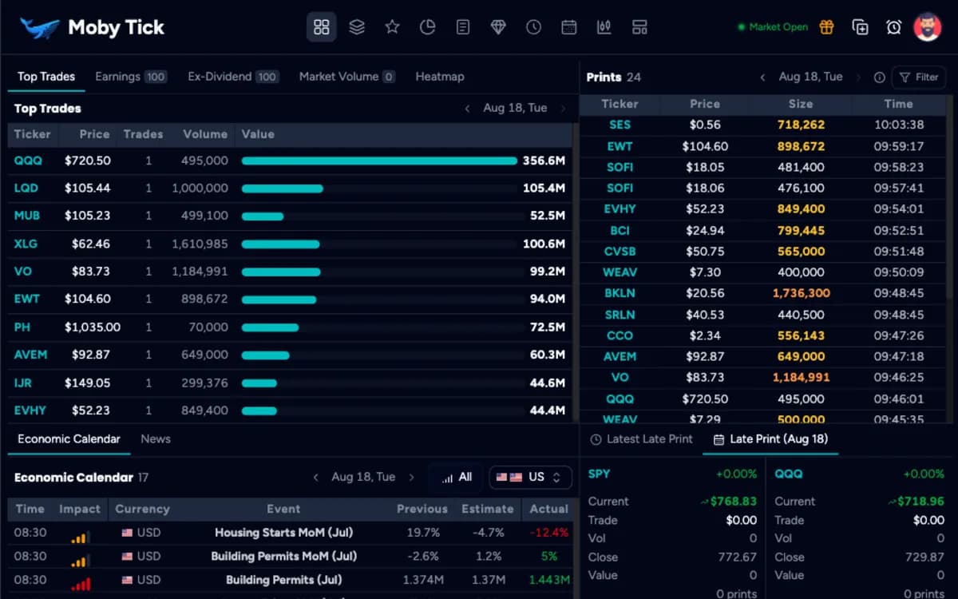958x599 pixels.
Task: Open CCO ticker in Prints list
Action: [x=620, y=335]
